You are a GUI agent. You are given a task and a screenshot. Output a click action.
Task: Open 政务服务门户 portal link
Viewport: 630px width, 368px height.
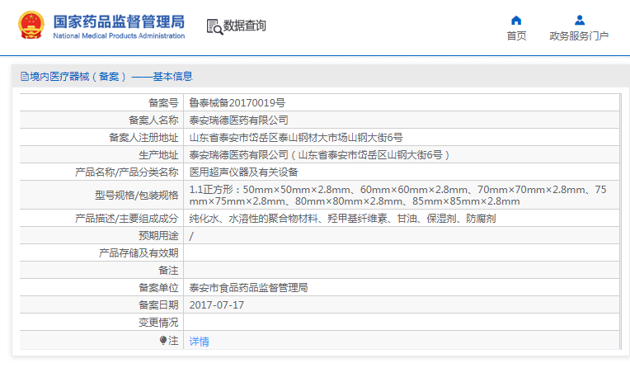[579, 35]
